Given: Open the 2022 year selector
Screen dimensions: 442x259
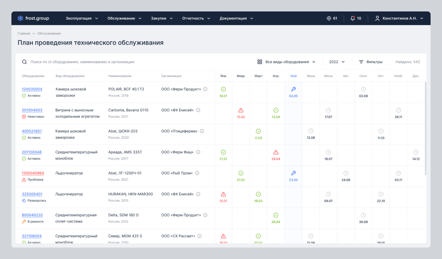Looking at the screenshot, I should coord(337,62).
